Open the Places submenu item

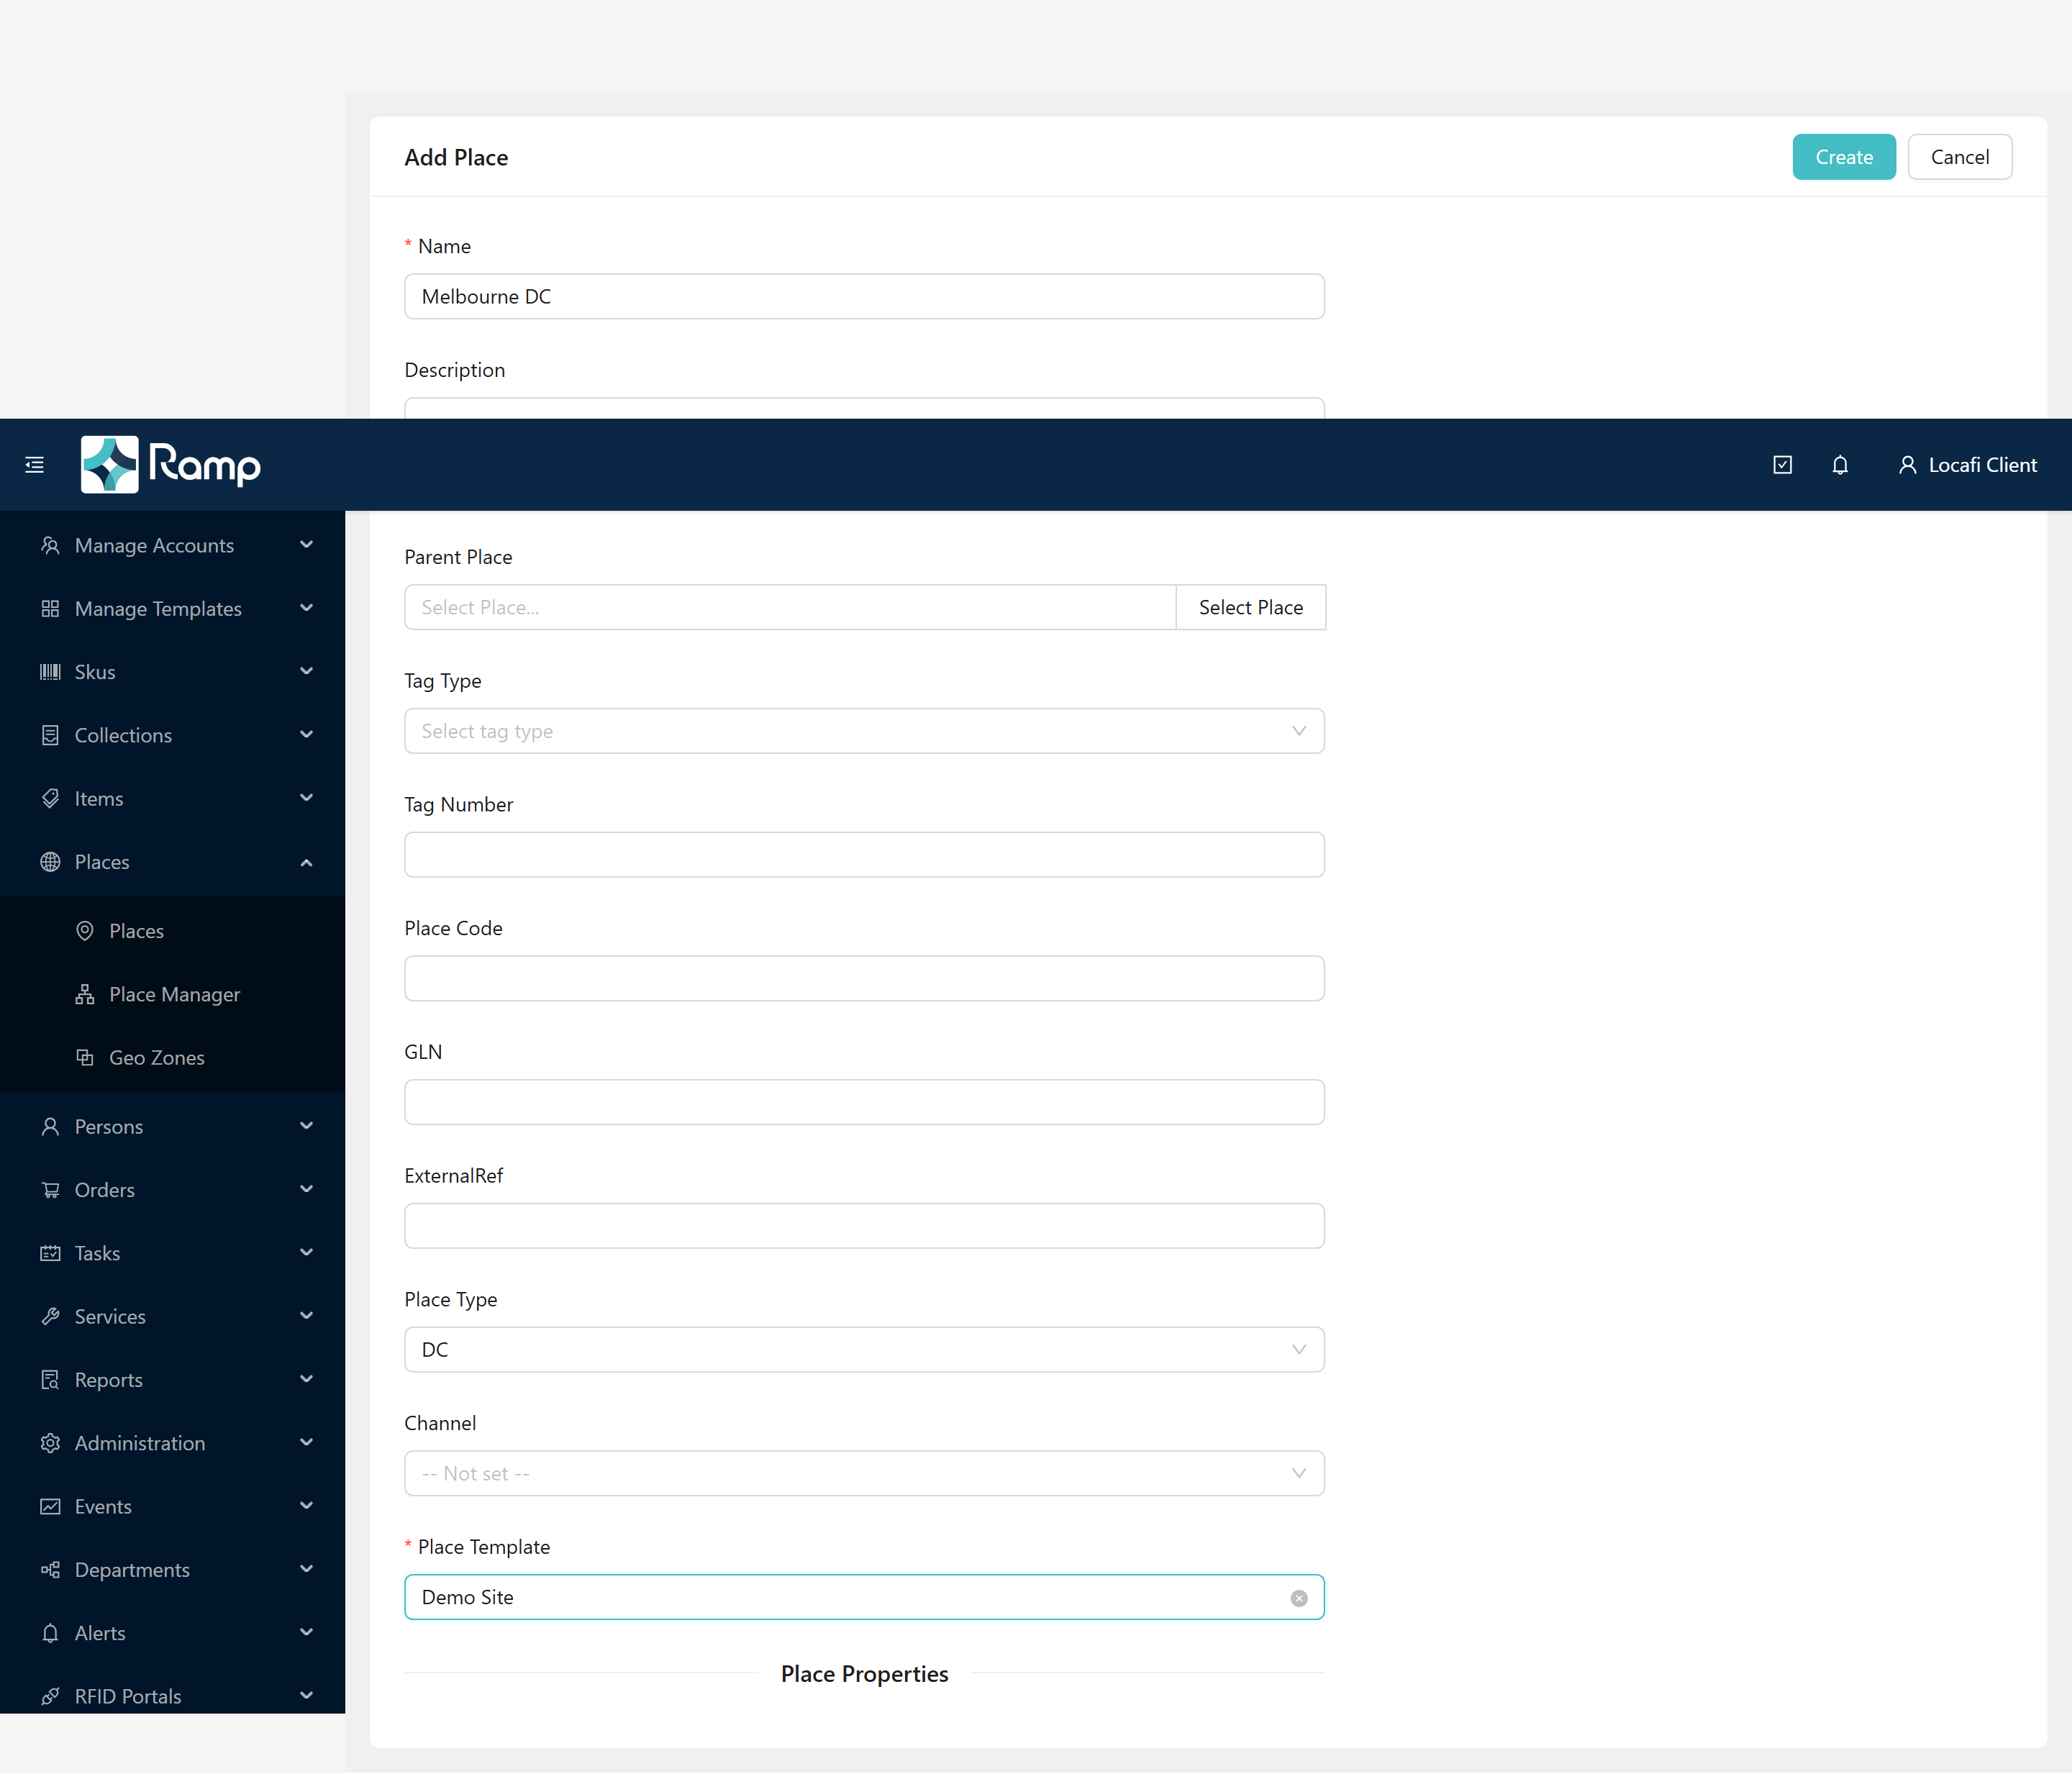[172, 931]
